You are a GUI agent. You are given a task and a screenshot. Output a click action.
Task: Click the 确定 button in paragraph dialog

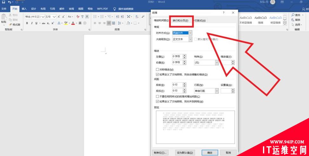point(210,153)
